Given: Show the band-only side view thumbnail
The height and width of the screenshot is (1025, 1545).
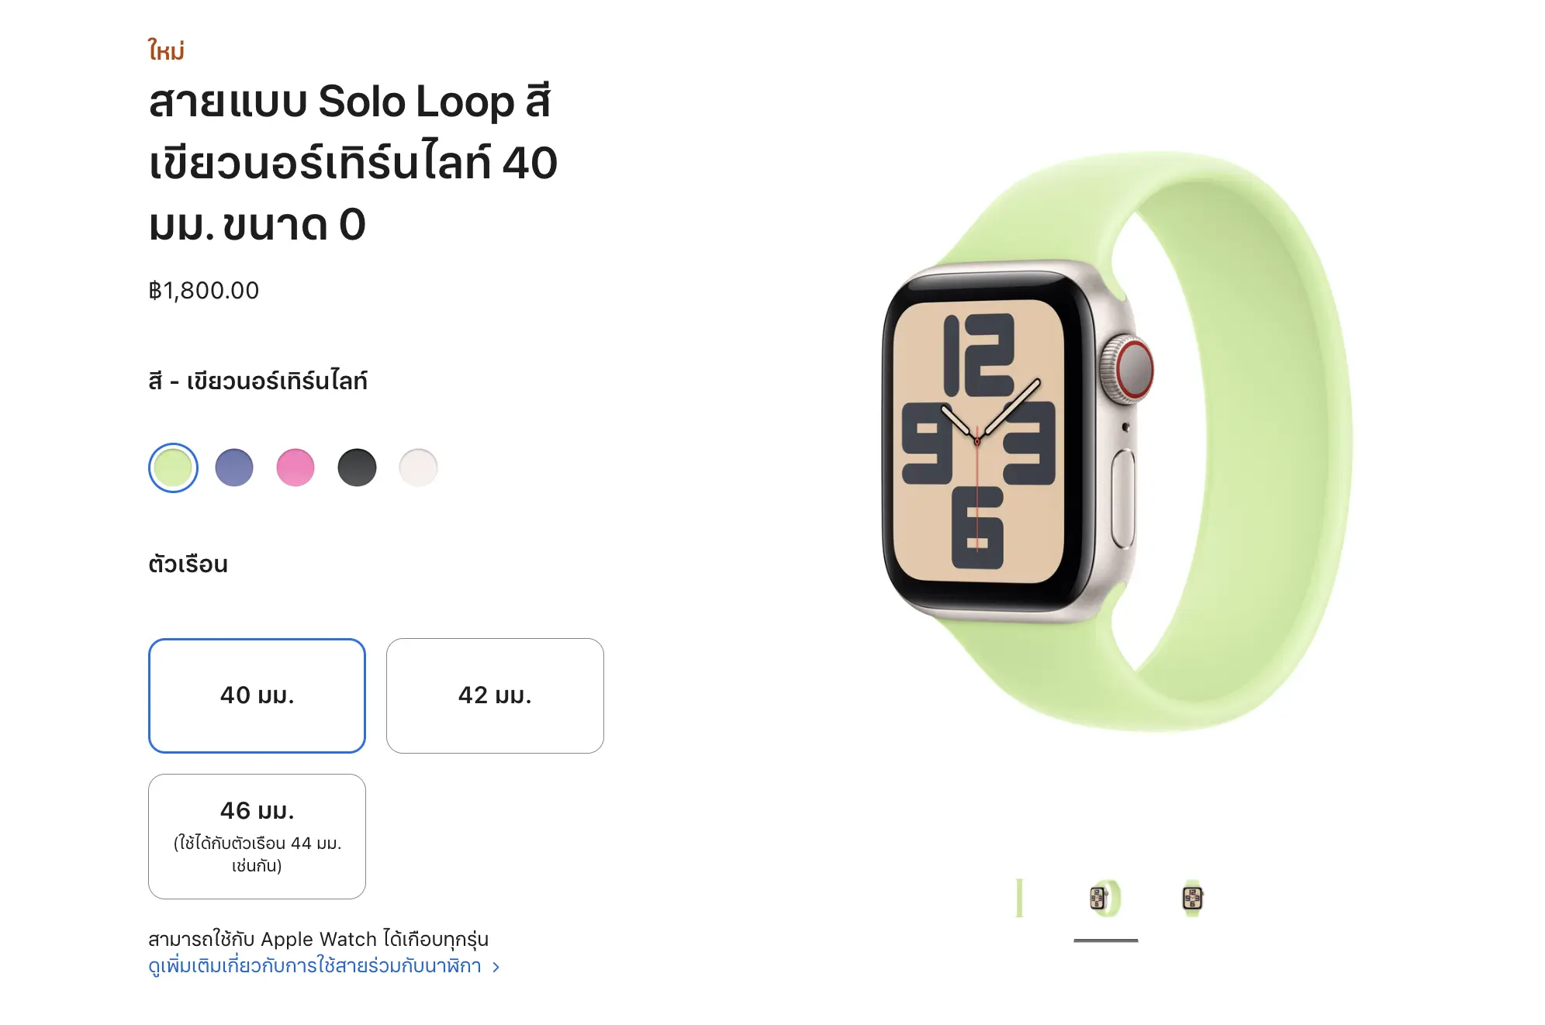Looking at the screenshot, I should tap(1020, 898).
